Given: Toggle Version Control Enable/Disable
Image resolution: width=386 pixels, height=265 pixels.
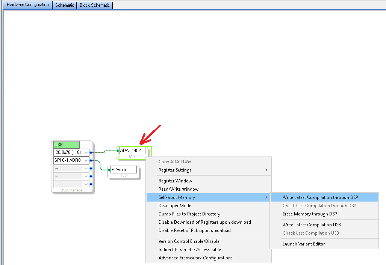Looking at the screenshot, I should click(x=189, y=241).
